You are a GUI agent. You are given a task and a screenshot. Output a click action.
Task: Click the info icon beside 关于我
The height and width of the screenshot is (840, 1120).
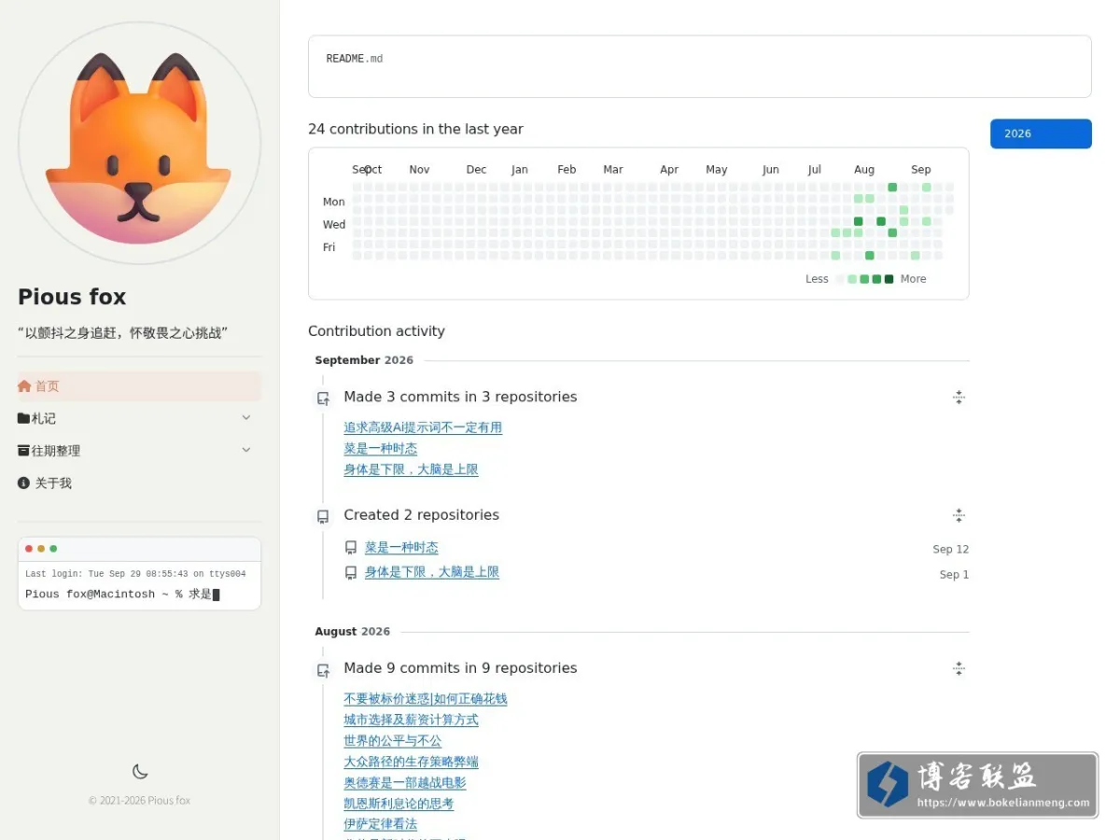point(24,483)
